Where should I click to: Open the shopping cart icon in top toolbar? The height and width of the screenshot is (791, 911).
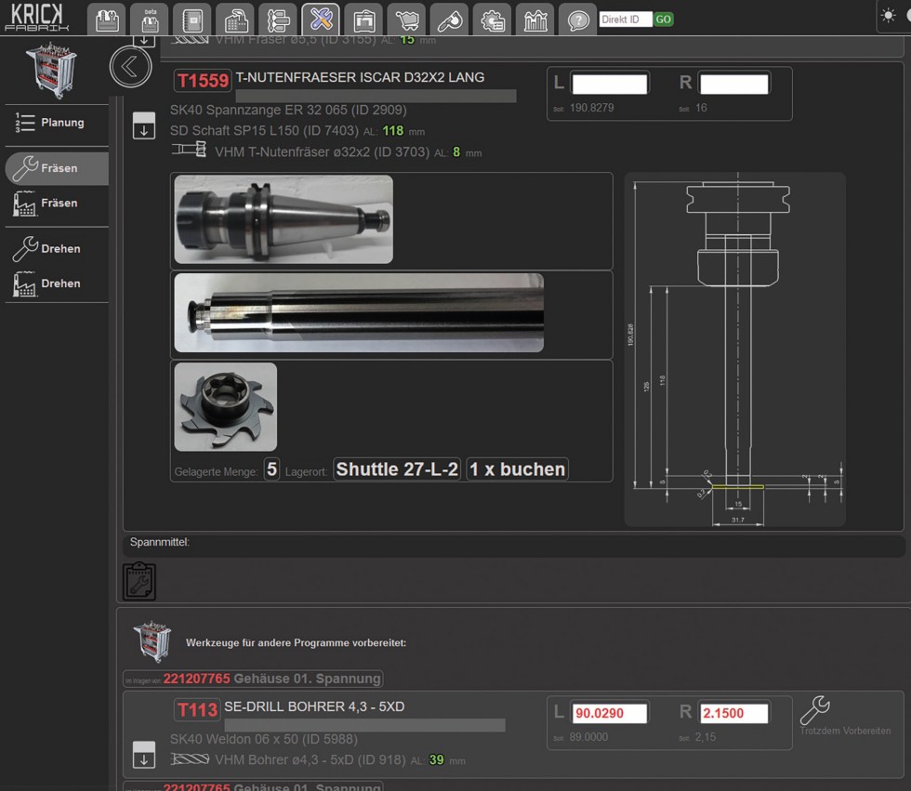pyautogui.click(x=406, y=20)
